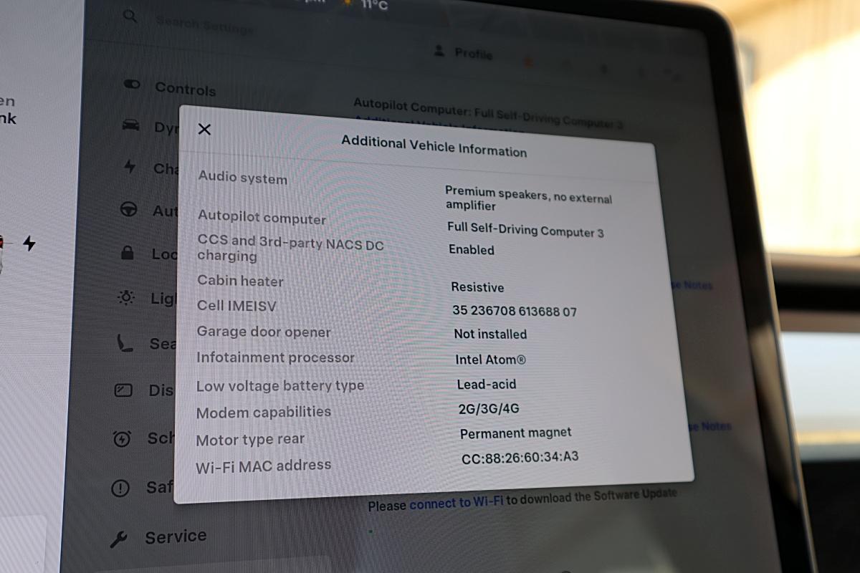The height and width of the screenshot is (573, 860).
Task: Open the Charging lightning bolt icon
Action: click(x=130, y=167)
